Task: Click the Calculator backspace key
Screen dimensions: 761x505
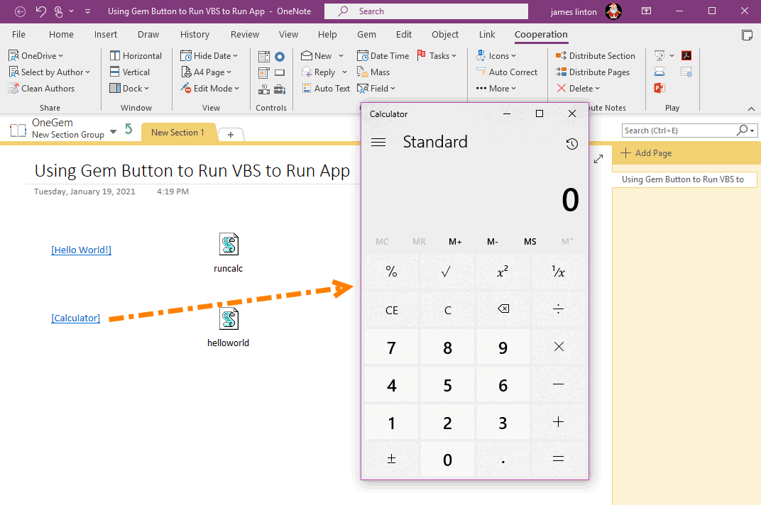Action: (503, 309)
